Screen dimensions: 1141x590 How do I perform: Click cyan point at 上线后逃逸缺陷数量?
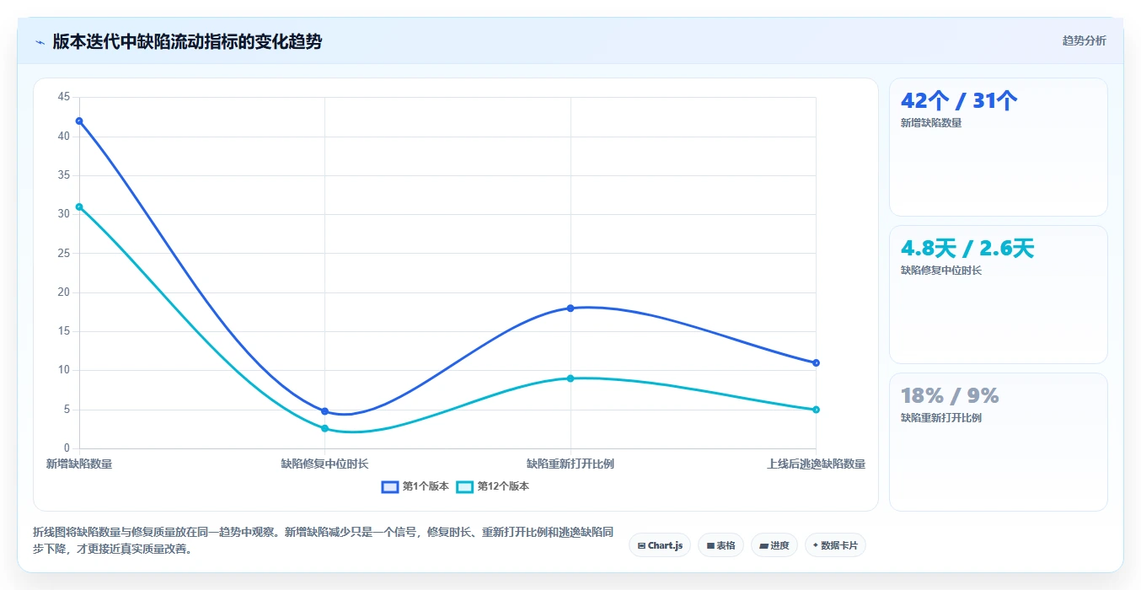(x=816, y=410)
